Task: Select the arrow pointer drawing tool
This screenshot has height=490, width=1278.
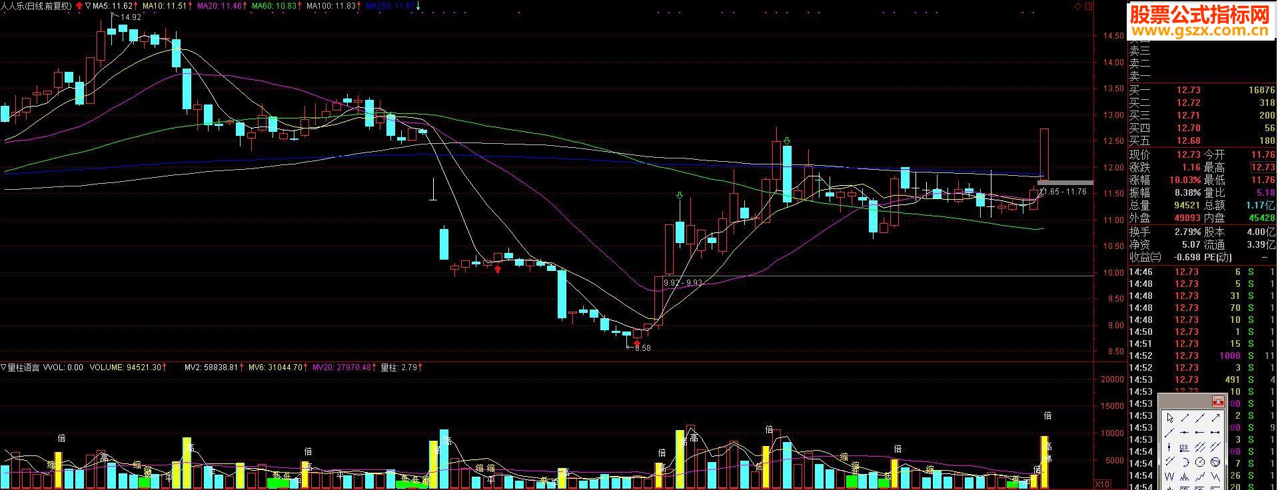Action: pos(1170,418)
